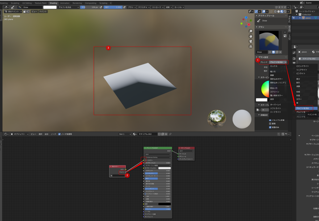Toggle the 'ノードを使用' checkbox
319x221 pixels.
point(60,134)
